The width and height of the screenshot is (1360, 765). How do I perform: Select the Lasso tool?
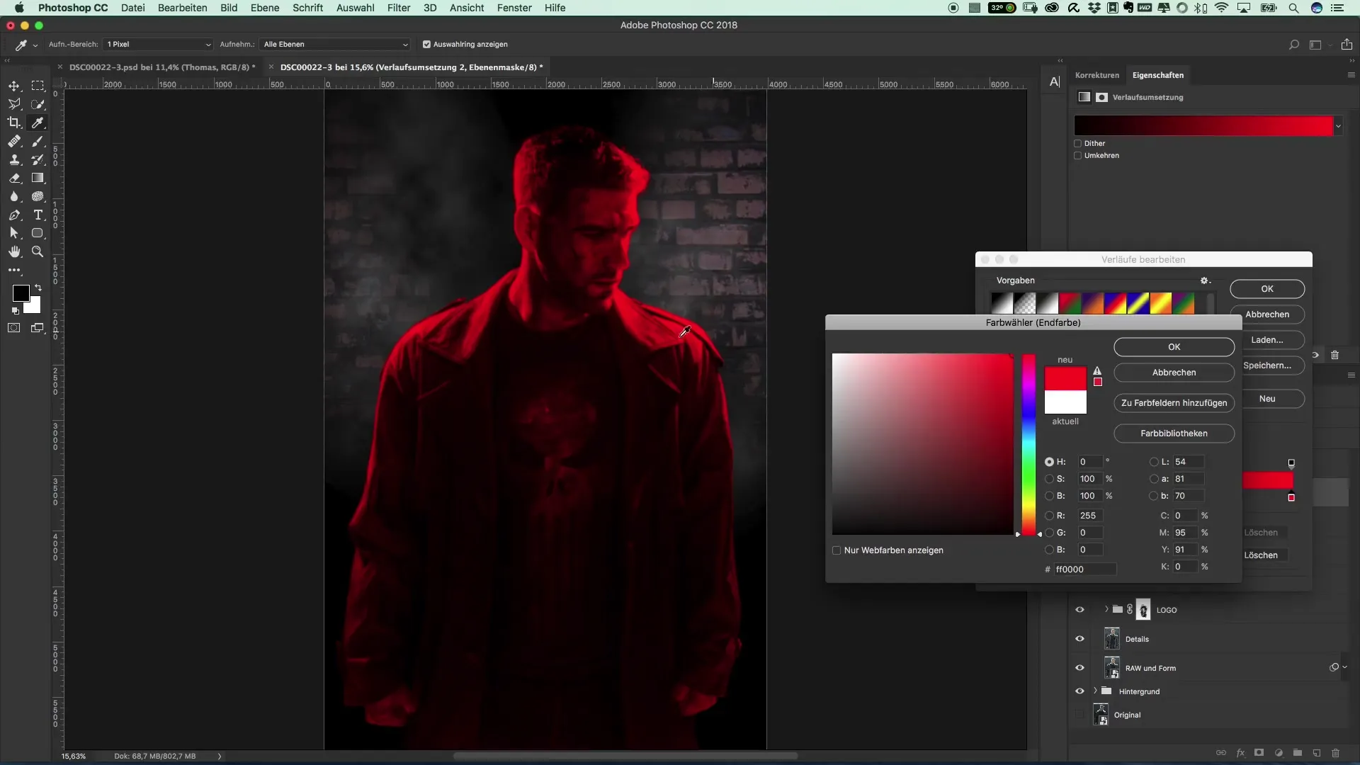point(14,104)
